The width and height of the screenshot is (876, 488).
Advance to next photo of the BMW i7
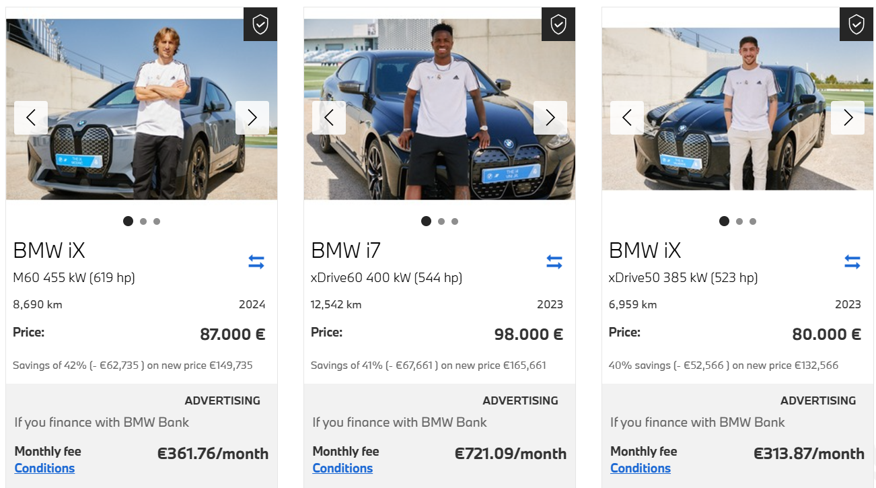[x=550, y=118]
